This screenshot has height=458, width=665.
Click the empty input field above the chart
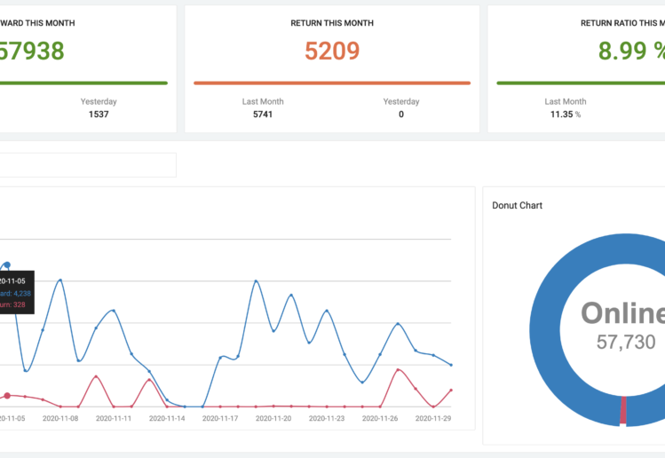[89, 165]
